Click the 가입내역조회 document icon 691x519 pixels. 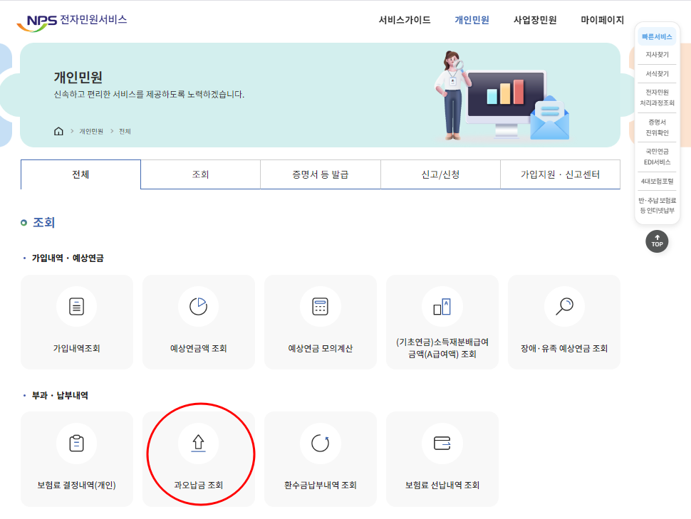77,306
